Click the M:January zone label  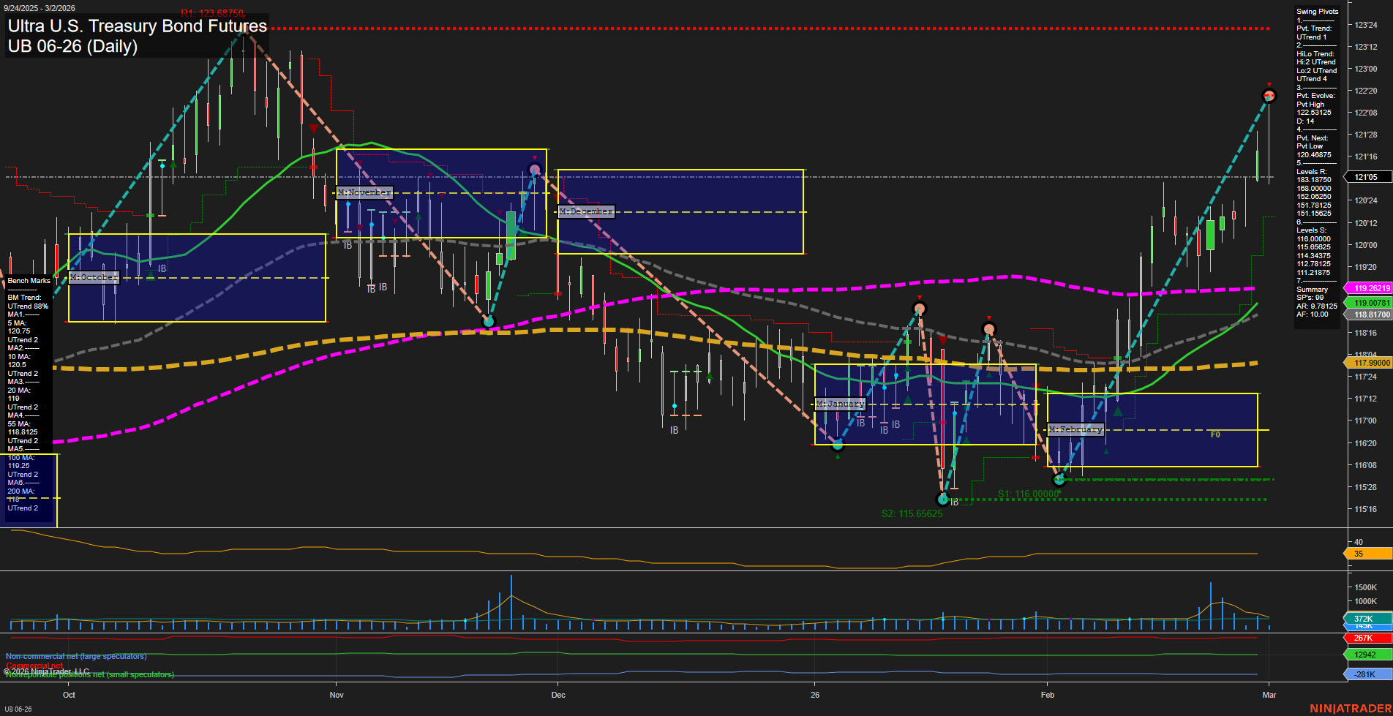(x=840, y=403)
